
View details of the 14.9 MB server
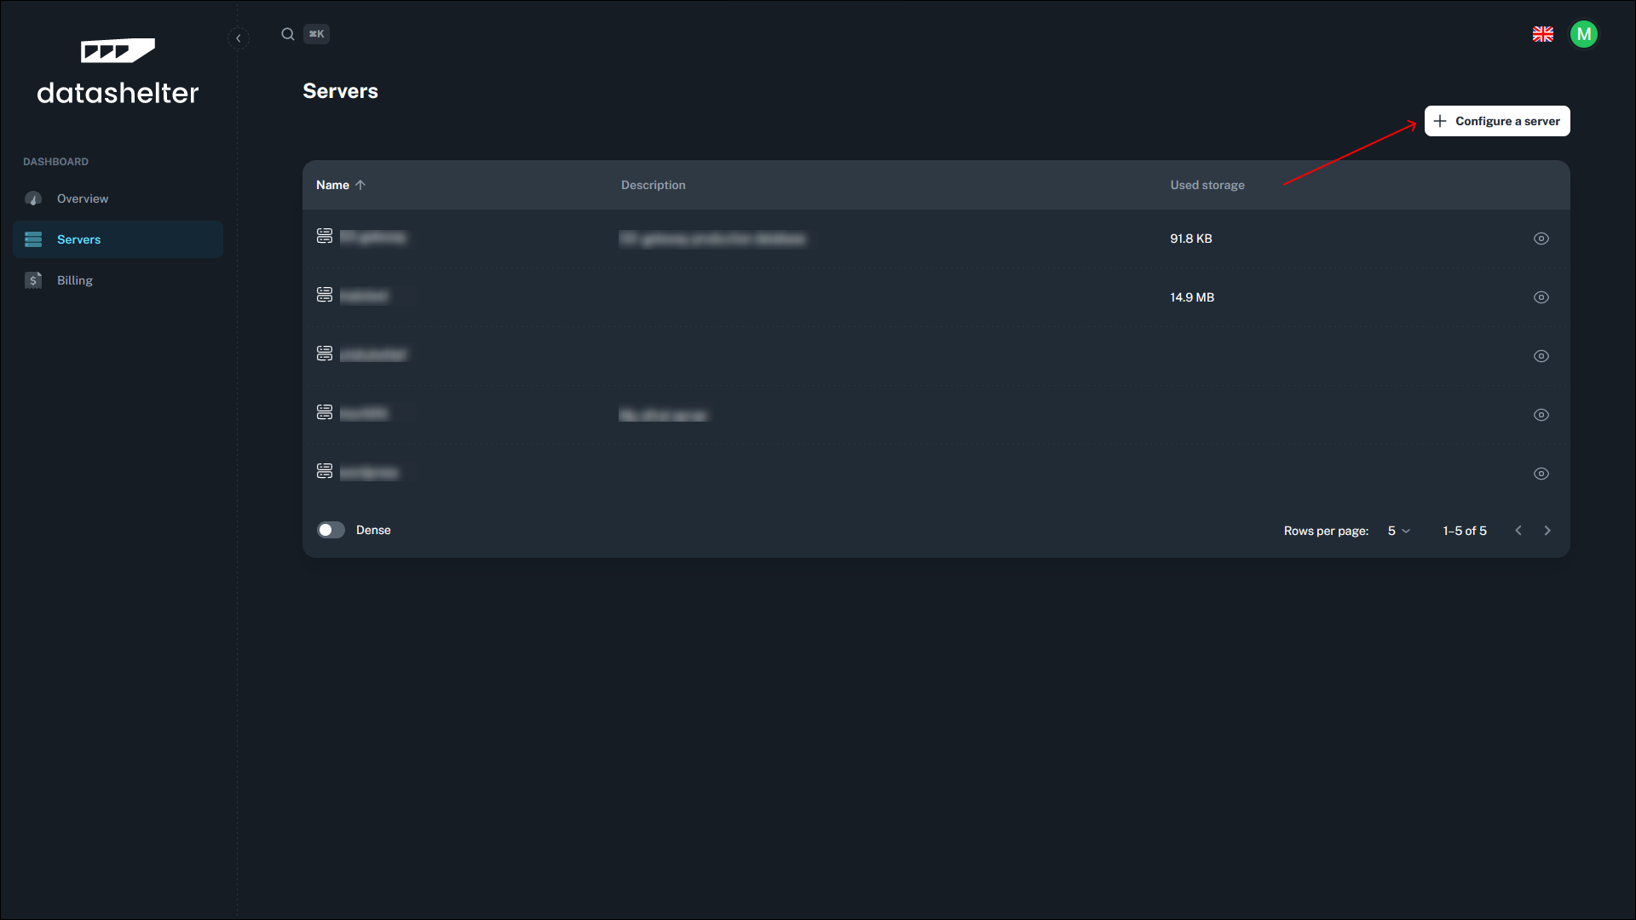(1541, 297)
